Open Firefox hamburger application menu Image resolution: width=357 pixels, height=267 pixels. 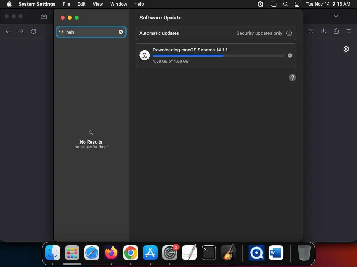(x=348, y=31)
